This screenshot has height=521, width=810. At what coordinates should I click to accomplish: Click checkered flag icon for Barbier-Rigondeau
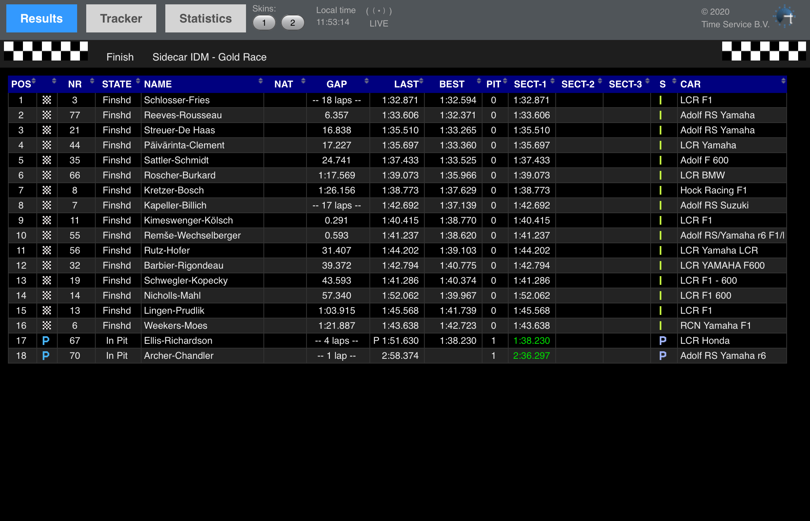pos(47,265)
